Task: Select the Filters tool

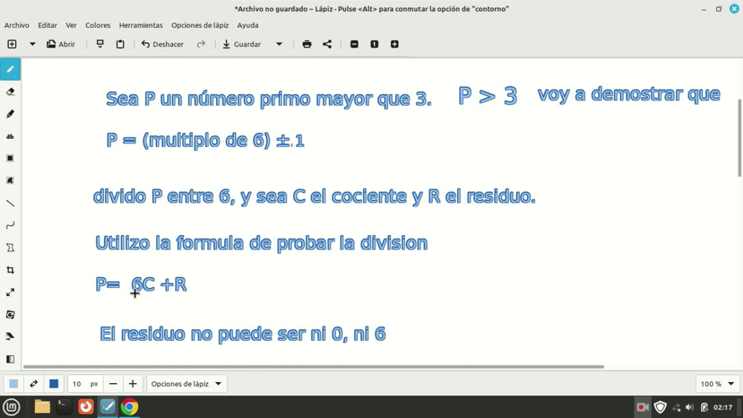Action: 10,359
